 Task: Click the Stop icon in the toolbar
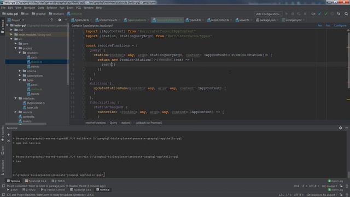[305, 14]
